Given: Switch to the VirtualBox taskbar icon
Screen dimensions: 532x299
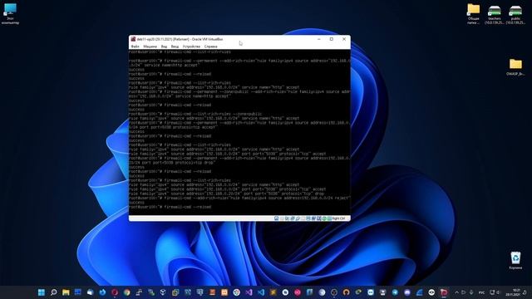Looking at the screenshot, I should pos(444,292).
